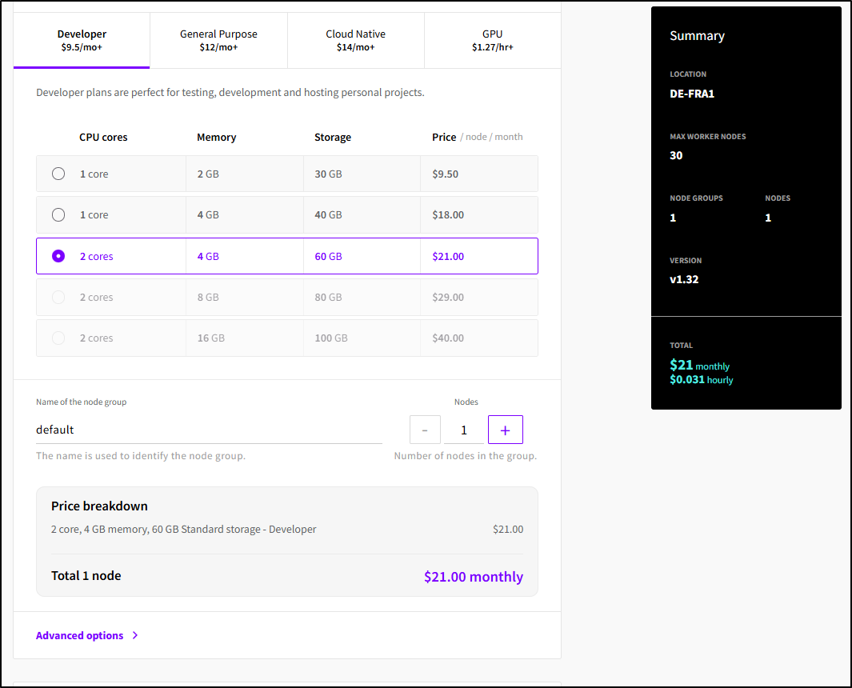The width and height of the screenshot is (852, 688).
Task: Select the GPU plans tab
Action: (492, 40)
